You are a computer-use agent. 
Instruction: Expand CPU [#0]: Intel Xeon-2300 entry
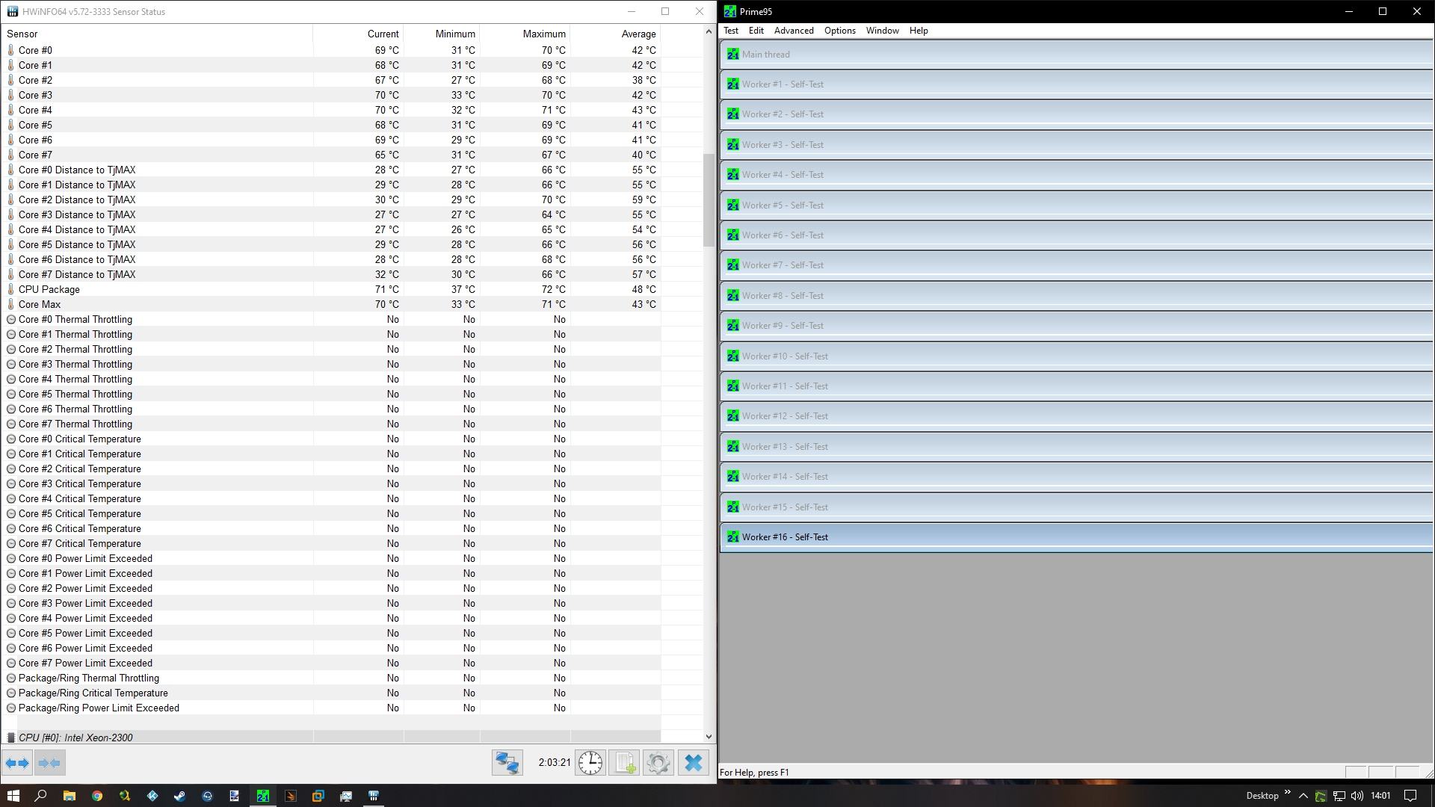pyautogui.click(x=11, y=737)
